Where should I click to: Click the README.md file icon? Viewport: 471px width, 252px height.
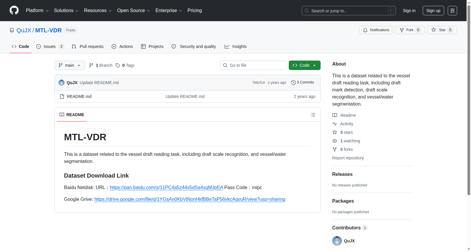click(x=62, y=96)
